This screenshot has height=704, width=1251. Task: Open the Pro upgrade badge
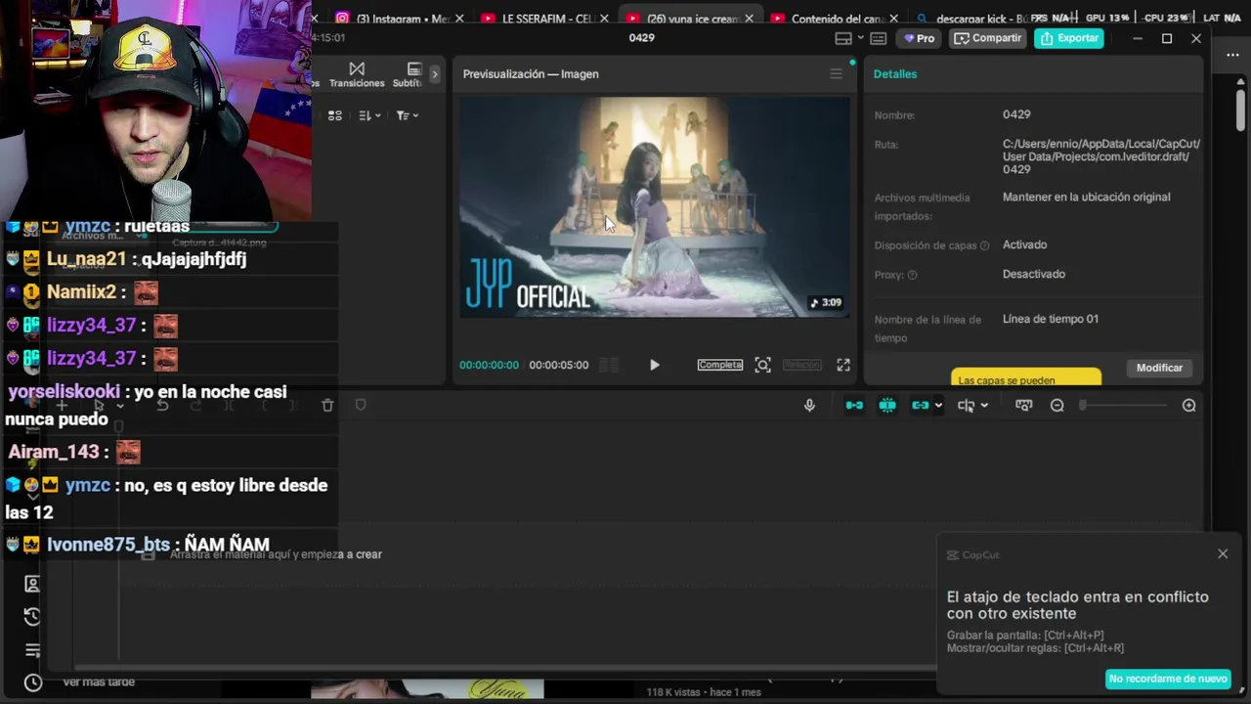coord(919,38)
